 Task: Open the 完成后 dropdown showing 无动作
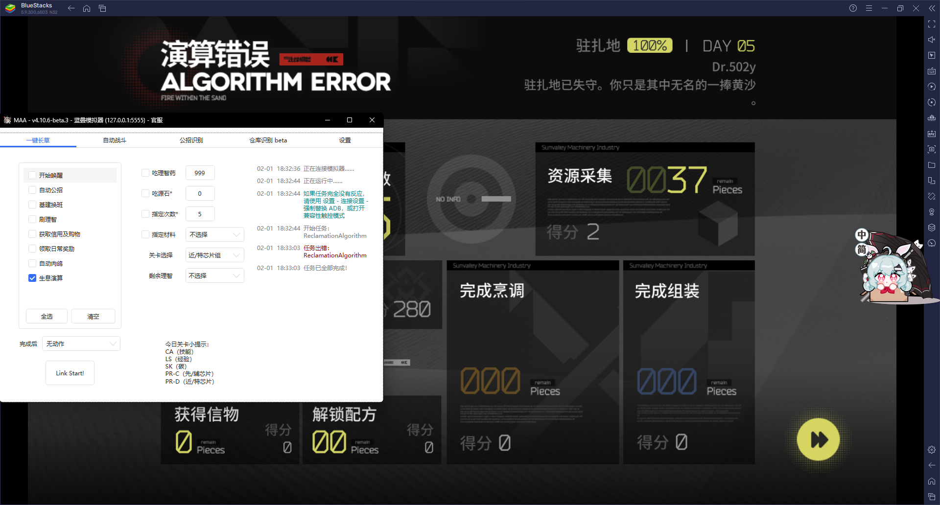point(81,344)
